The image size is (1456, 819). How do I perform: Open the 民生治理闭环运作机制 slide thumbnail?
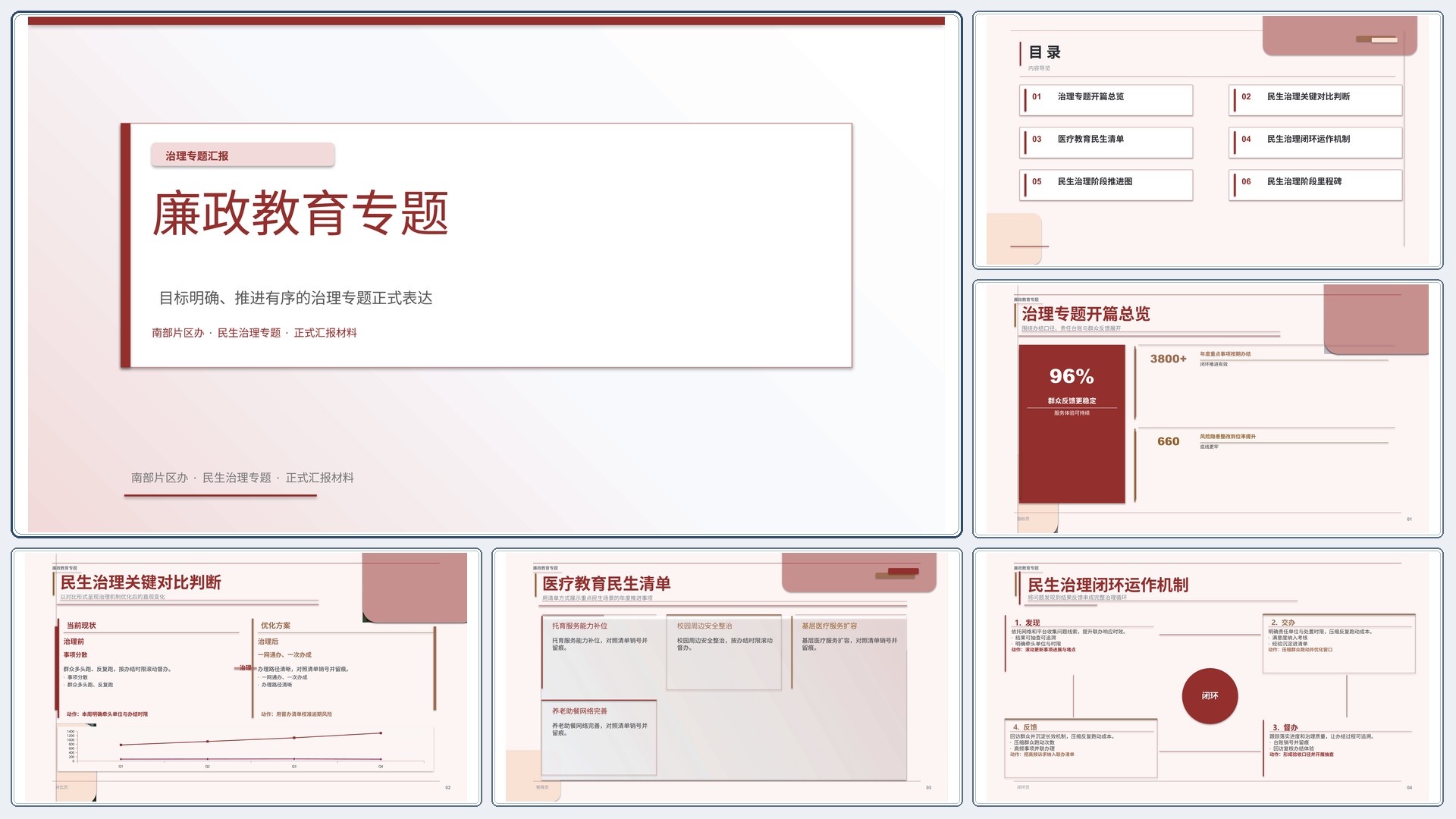(1207, 677)
